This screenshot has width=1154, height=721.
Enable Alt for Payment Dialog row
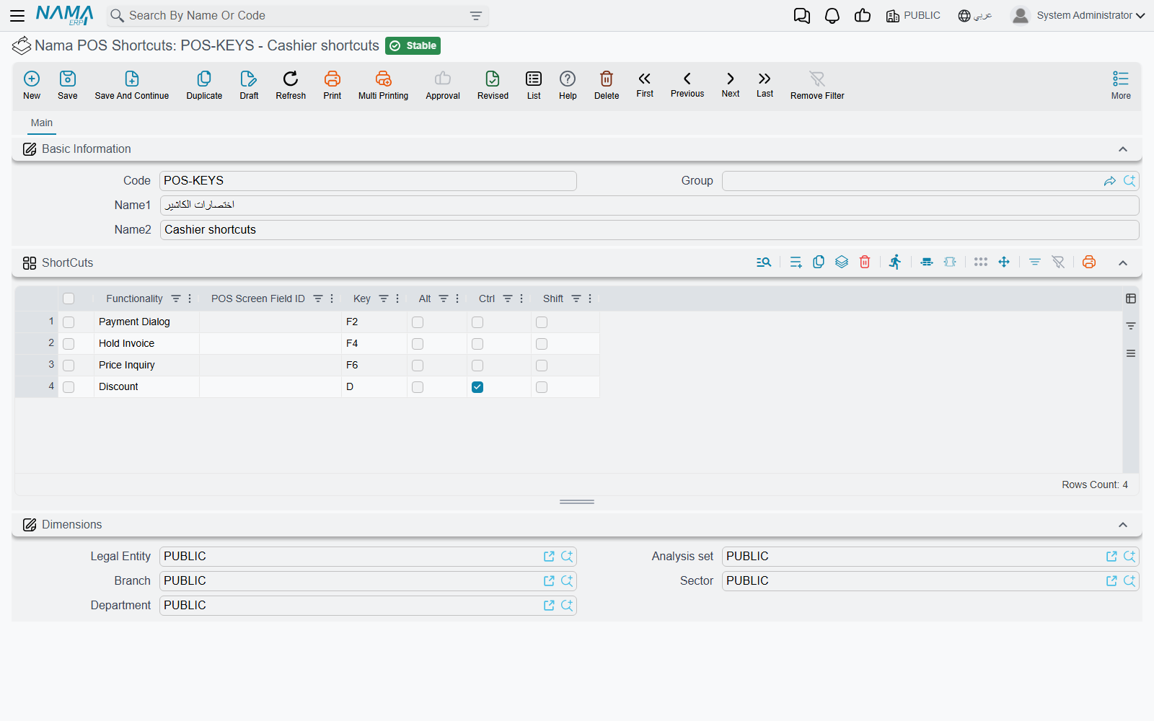418,322
